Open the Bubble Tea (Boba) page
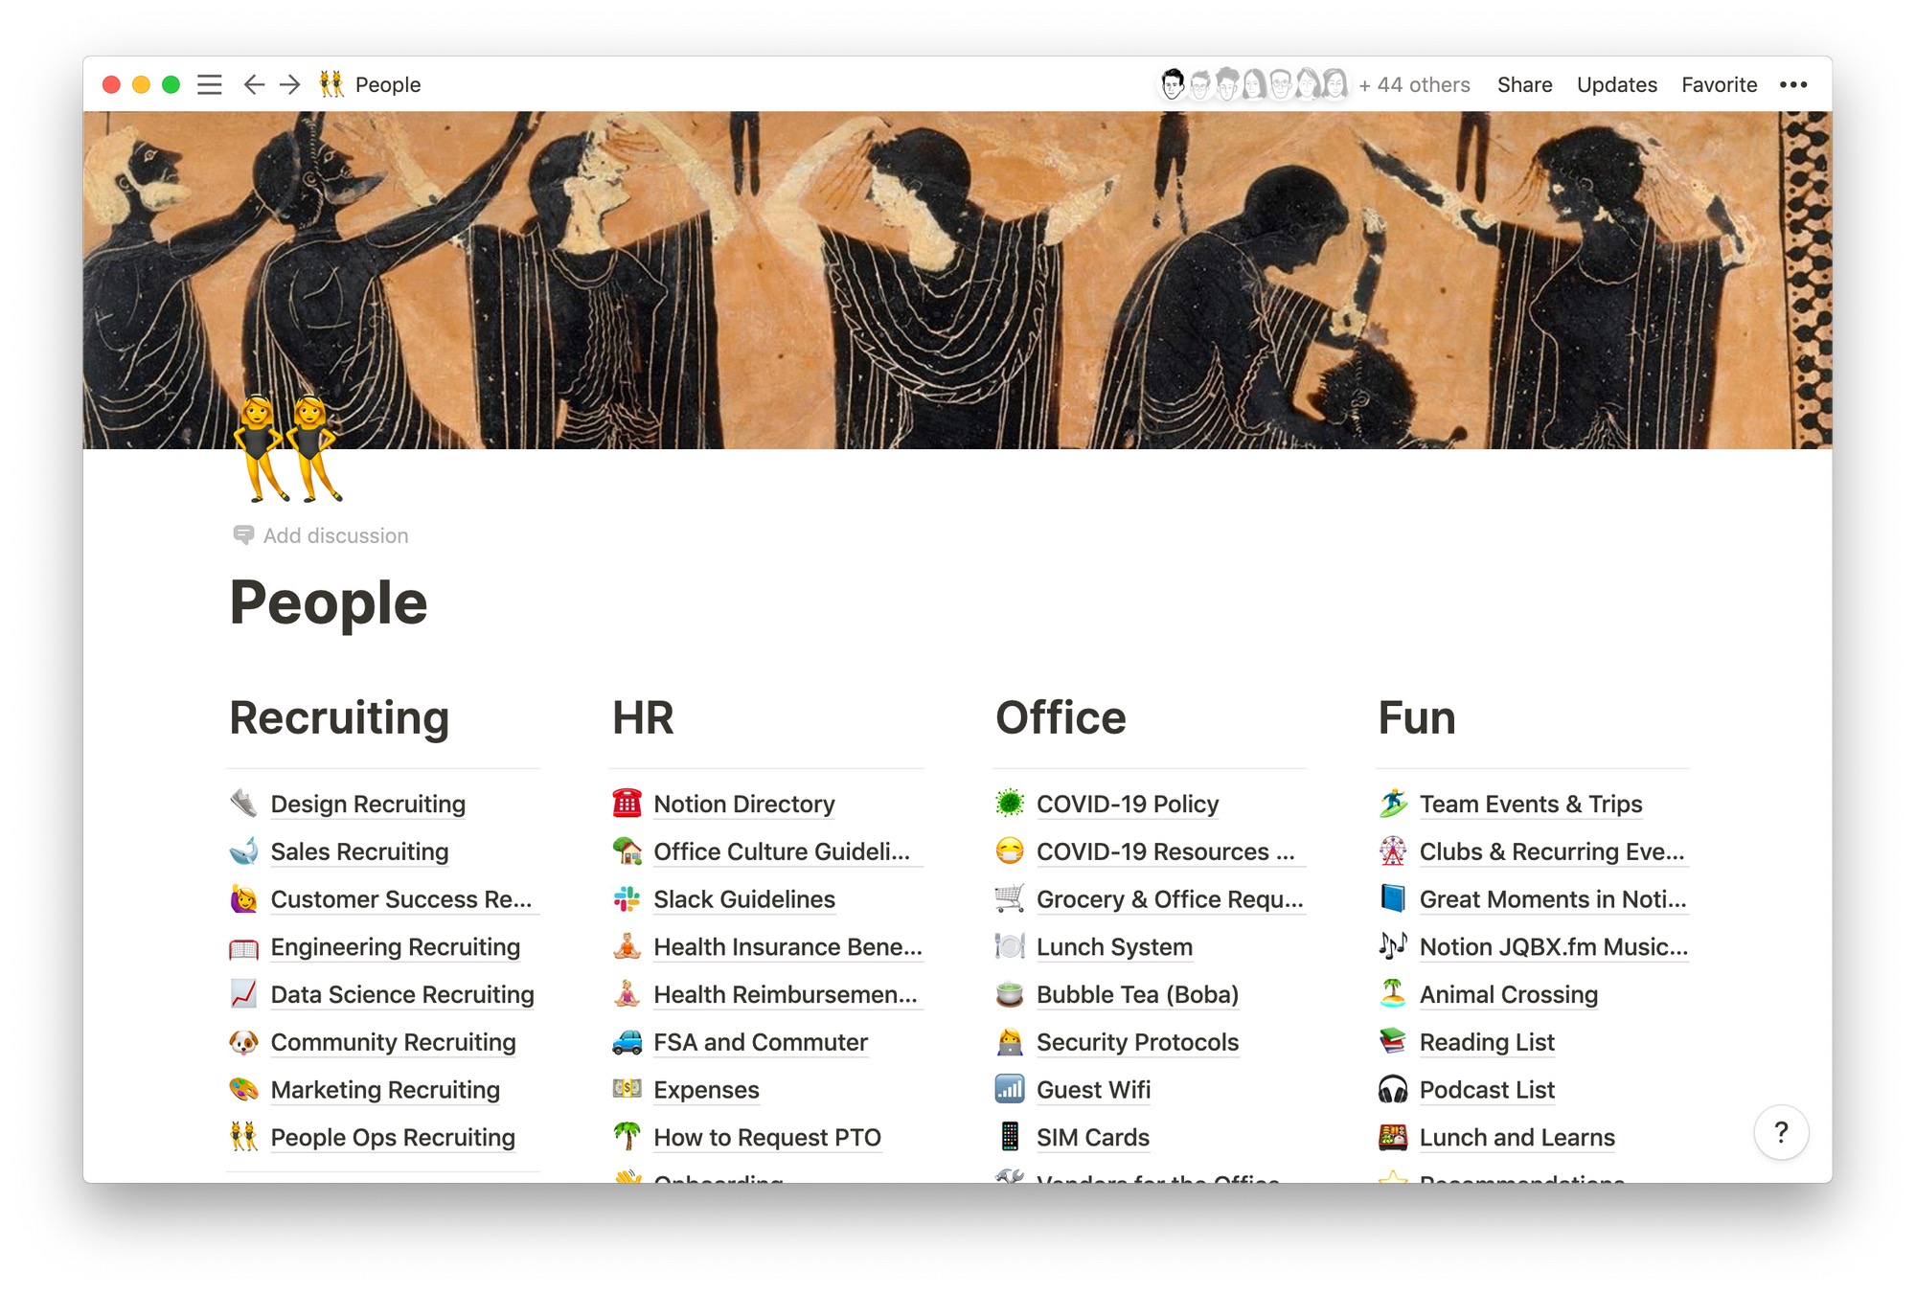 coord(1137,993)
